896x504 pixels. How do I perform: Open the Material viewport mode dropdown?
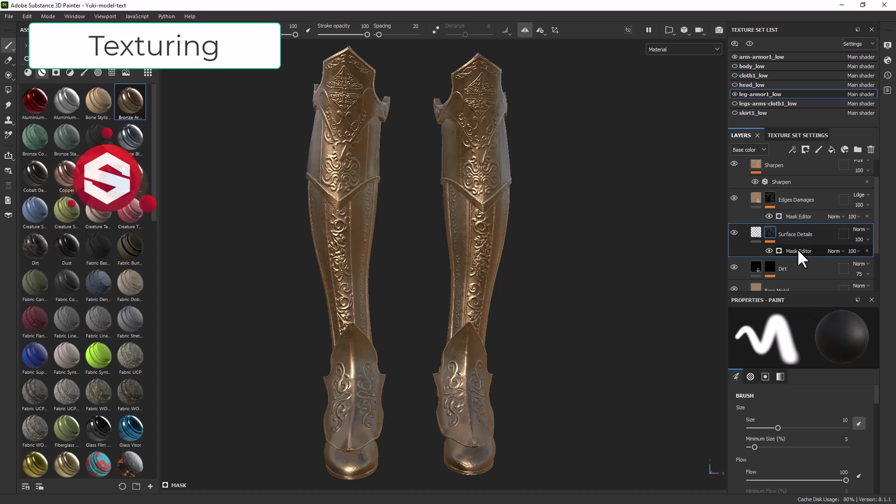click(x=684, y=49)
